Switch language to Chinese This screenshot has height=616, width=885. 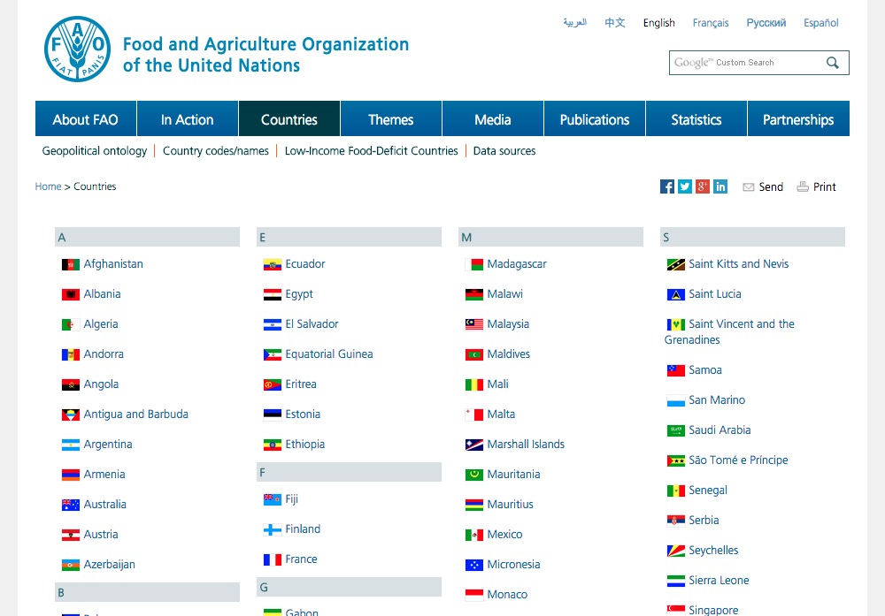(615, 23)
